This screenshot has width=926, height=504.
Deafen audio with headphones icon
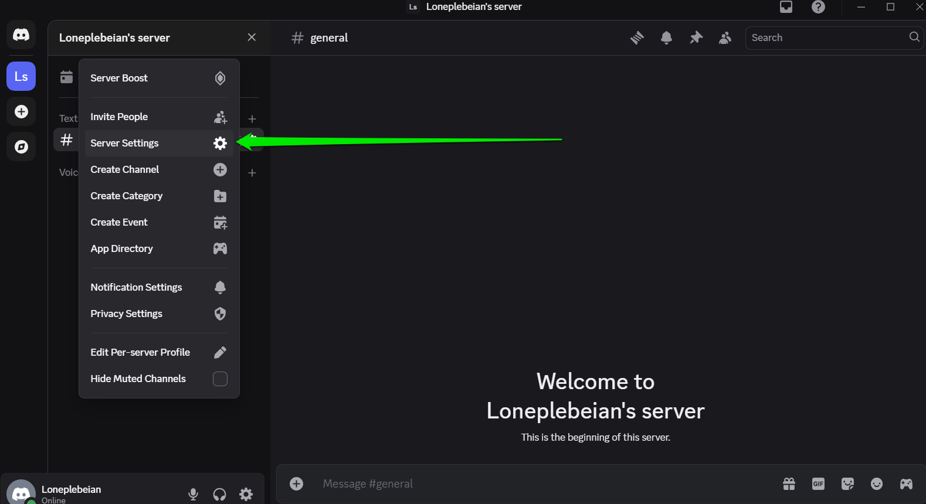(x=219, y=494)
